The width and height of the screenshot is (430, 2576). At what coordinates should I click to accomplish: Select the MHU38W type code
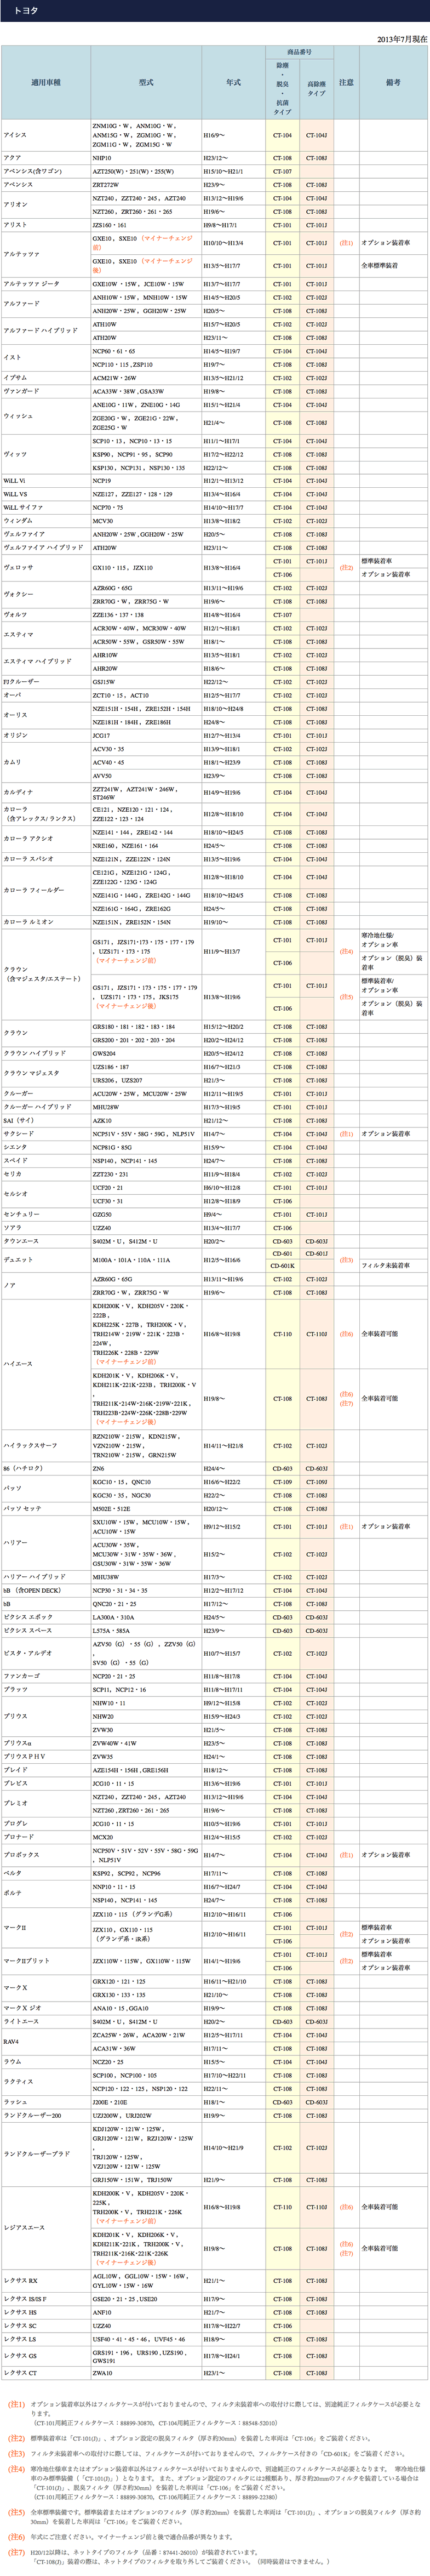(x=105, y=1576)
